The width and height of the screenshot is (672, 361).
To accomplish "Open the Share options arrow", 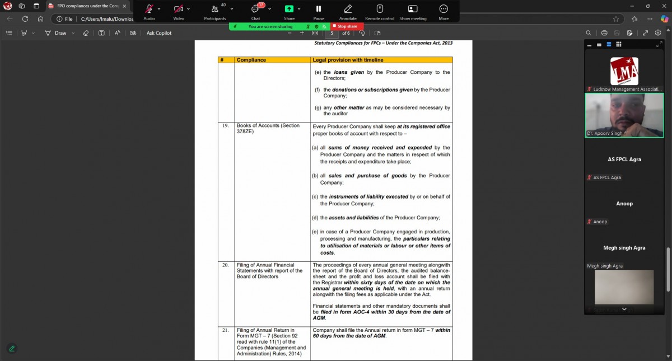I will click(x=299, y=9).
